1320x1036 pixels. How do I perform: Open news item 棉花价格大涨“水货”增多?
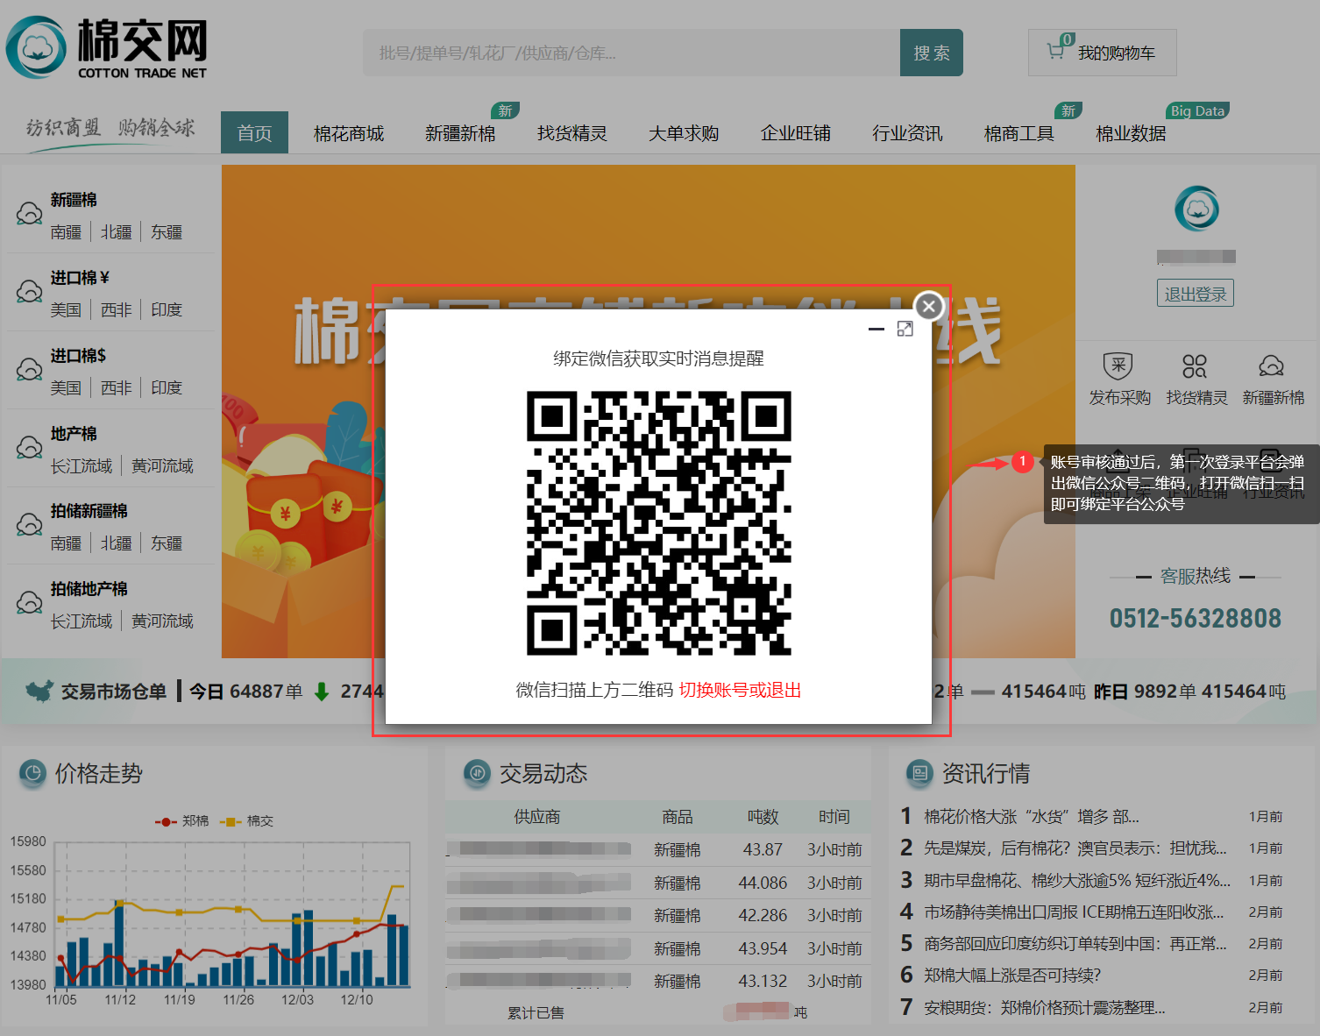point(1032,816)
